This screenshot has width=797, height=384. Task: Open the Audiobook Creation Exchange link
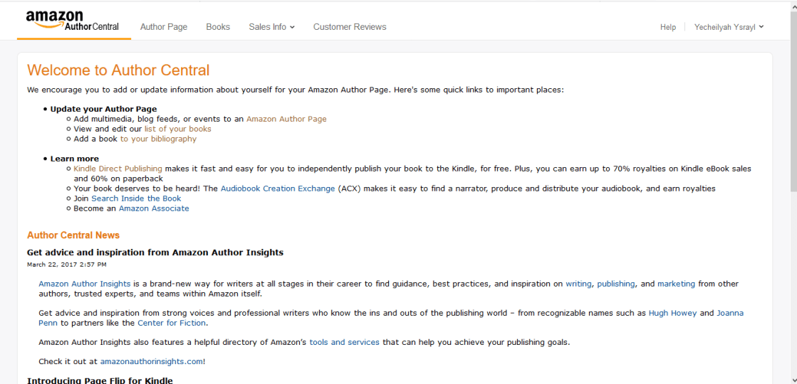(278, 188)
